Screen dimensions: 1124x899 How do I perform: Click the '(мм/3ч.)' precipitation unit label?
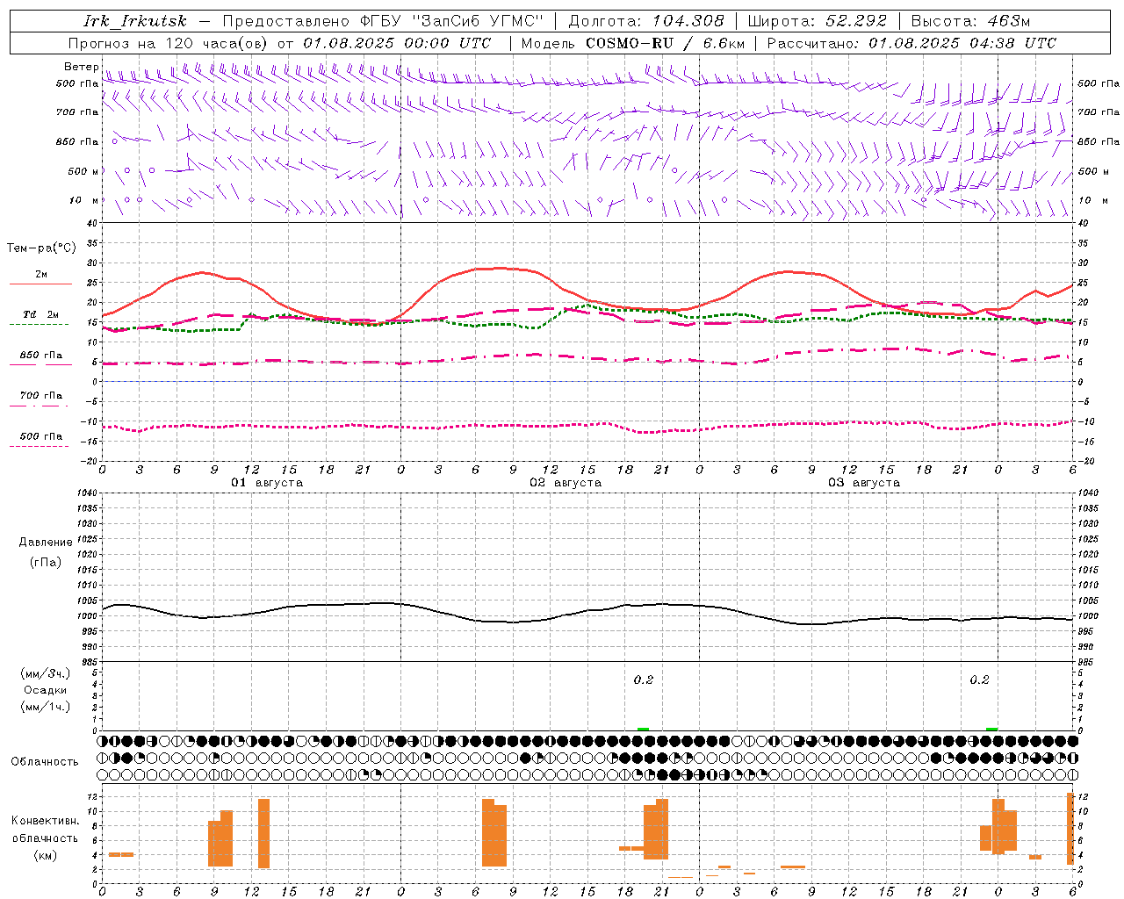click(x=46, y=673)
